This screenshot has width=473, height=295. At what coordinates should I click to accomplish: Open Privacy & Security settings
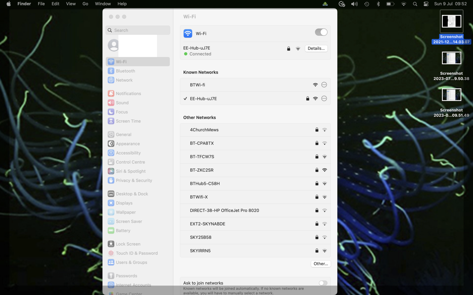click(x=134, y=180)
